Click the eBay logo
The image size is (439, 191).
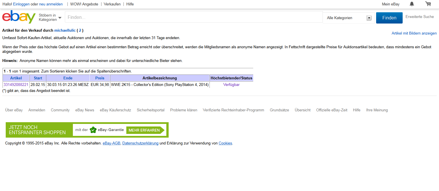[x=19, y=17]
